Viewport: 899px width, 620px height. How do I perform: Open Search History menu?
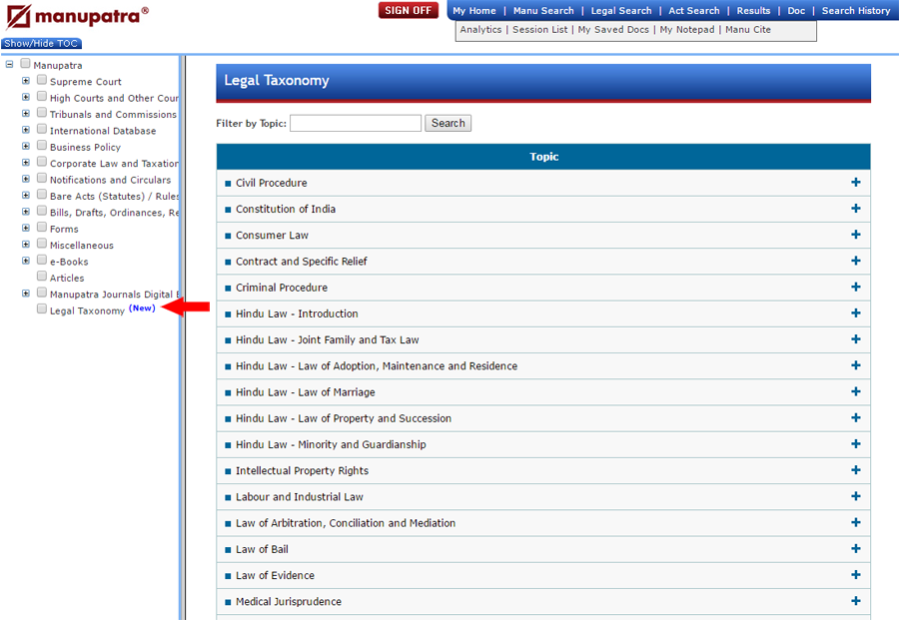click(855, 11)
